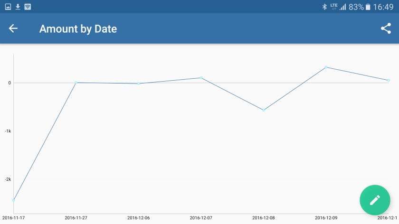Screen dimensions: 399x224
Task: Tap the back arrow icon
Action: tap(13, 28)
